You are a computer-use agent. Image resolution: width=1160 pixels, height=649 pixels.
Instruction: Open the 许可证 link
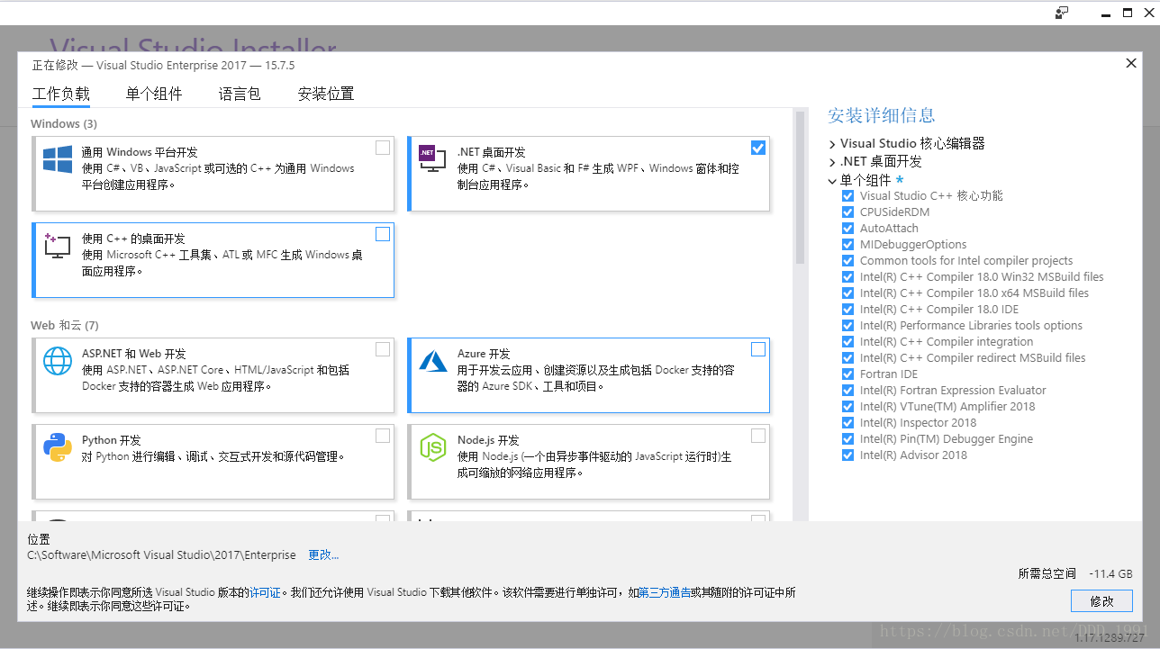tap(266, 592)
